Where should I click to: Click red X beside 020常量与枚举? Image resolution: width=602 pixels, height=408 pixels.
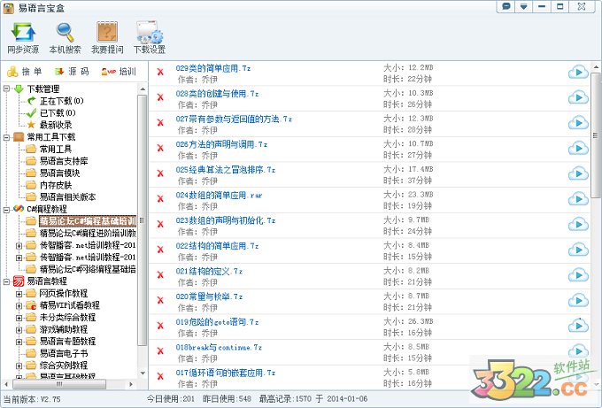160,300
